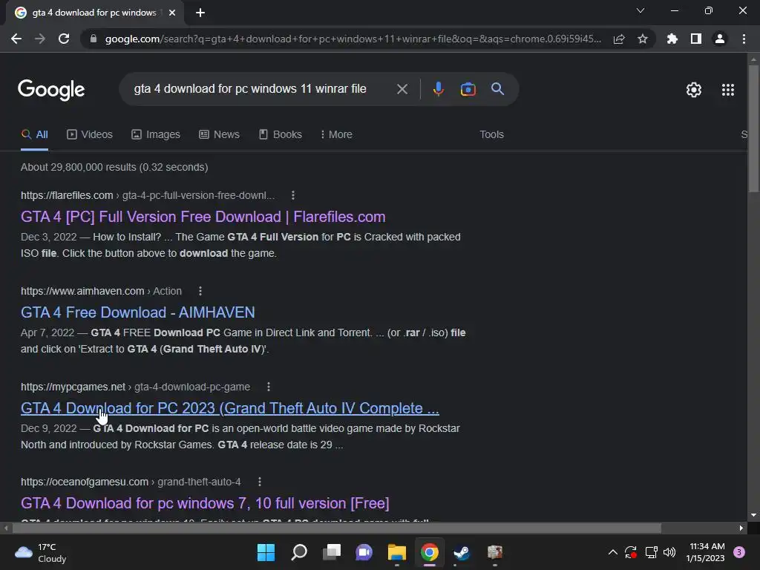Image resolution: width=760 pixels, height=570 pixels.
Task: Close the gta 4 download tab
Action: pos(172,13)
